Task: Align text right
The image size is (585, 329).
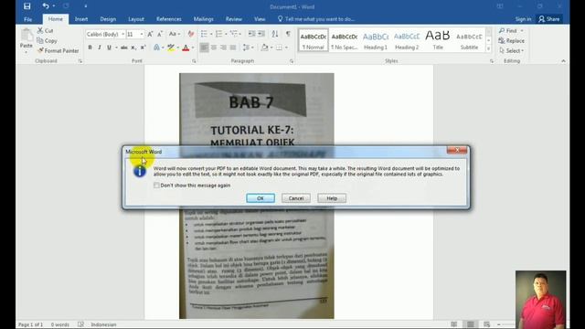Action: coord(223,48)
